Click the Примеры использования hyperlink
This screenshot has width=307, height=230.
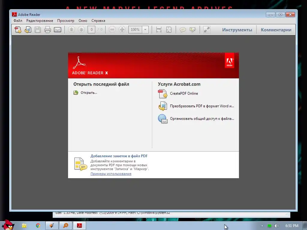tap(111, 174)
